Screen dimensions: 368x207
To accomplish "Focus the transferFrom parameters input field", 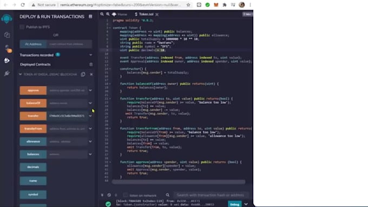I will (67, 129).
